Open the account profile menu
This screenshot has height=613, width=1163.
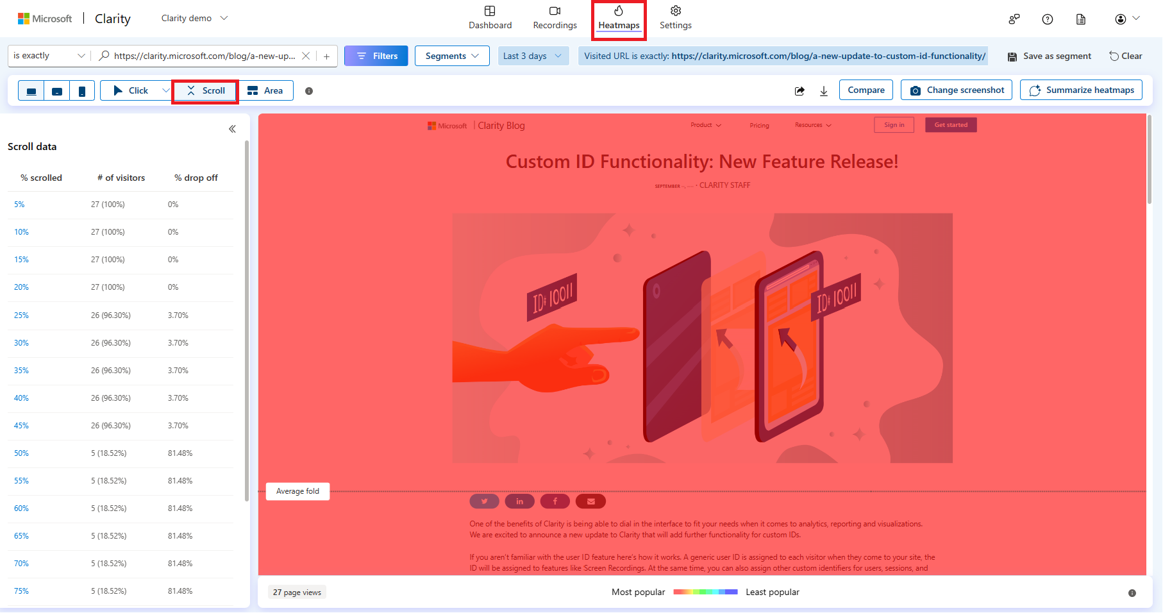click(1127, 19)
